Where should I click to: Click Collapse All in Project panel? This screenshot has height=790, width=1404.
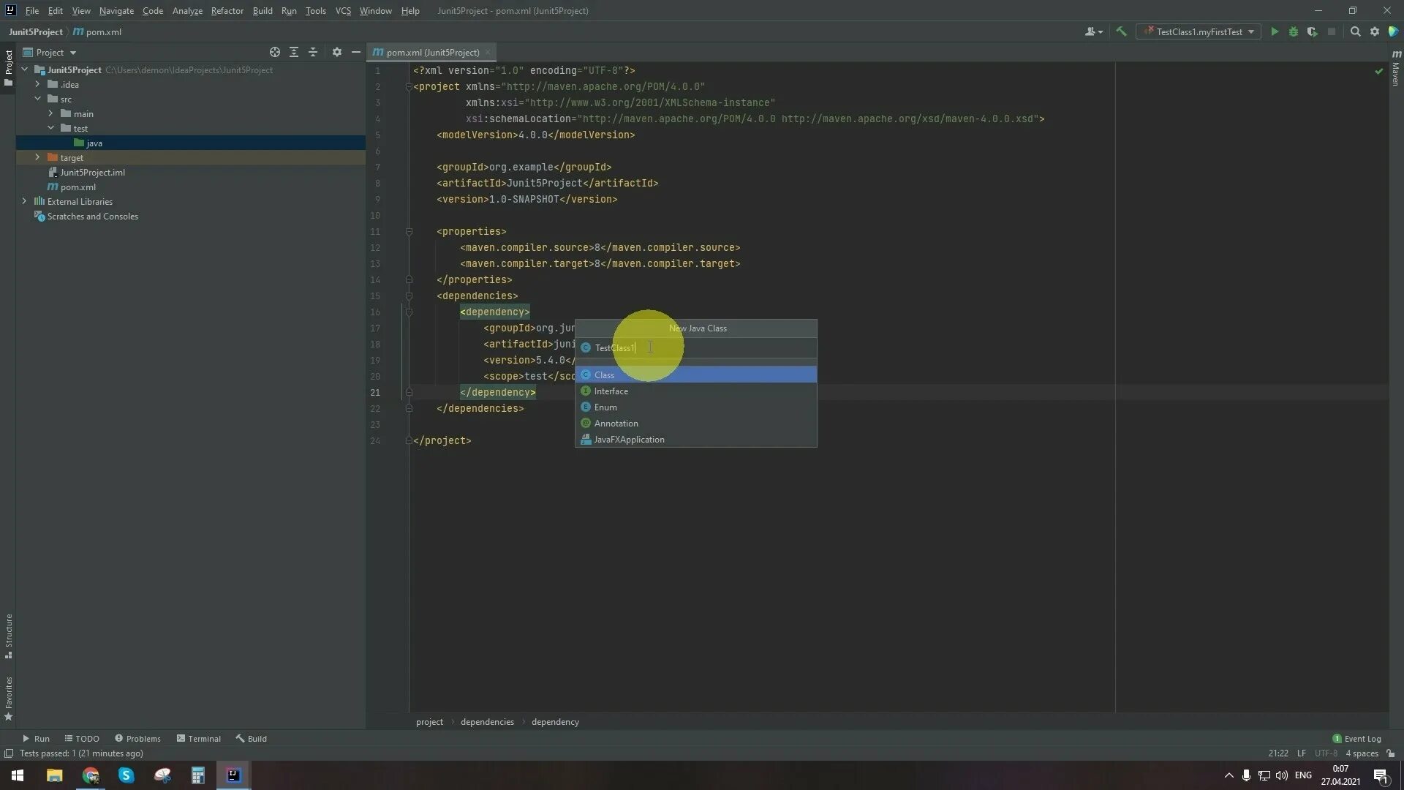pyautogui.click(x=313, y=52)
